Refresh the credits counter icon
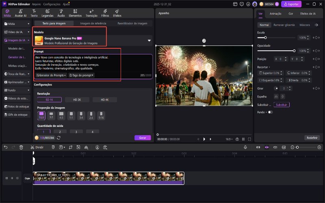 click(x=58, y=138)
